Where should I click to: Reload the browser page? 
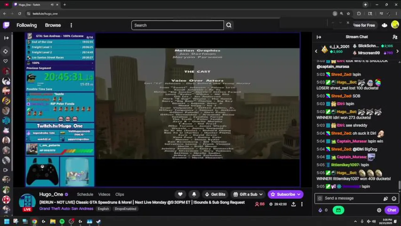[x=19, y=13]
